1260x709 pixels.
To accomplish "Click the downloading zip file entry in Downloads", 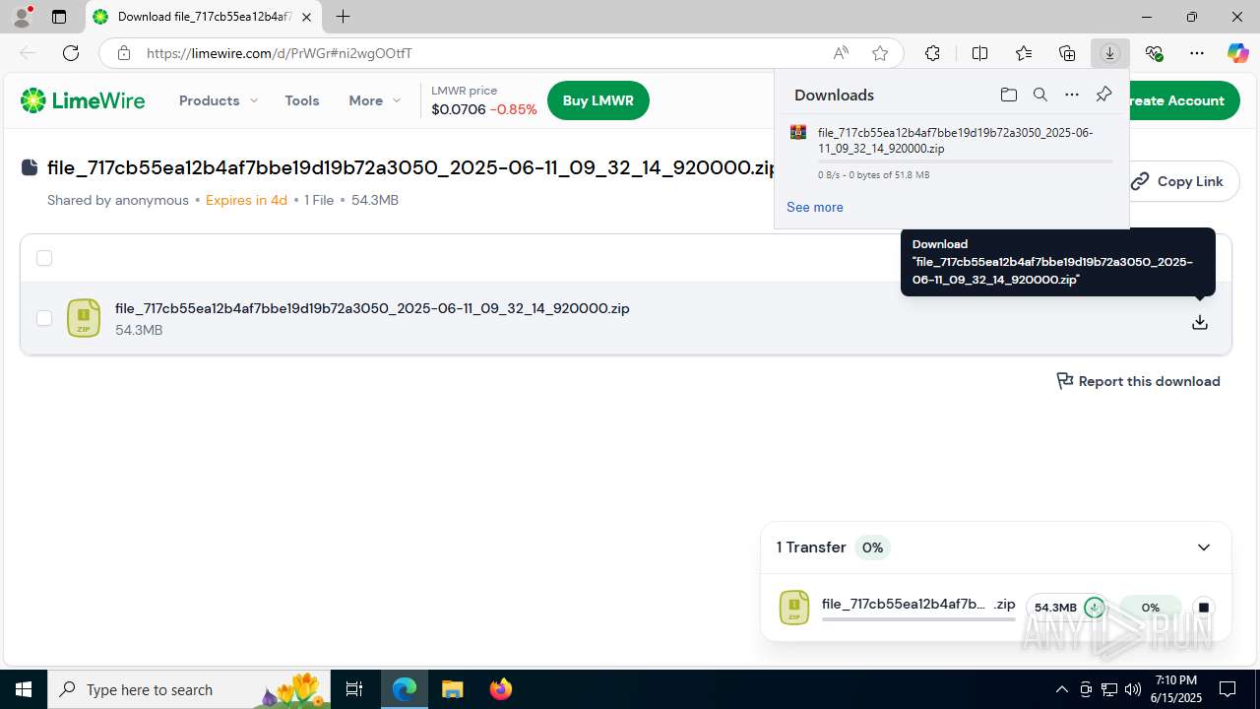I will [952, 153].
